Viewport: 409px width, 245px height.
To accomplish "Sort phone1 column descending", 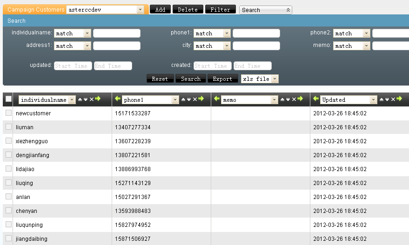I will [189, 99].
